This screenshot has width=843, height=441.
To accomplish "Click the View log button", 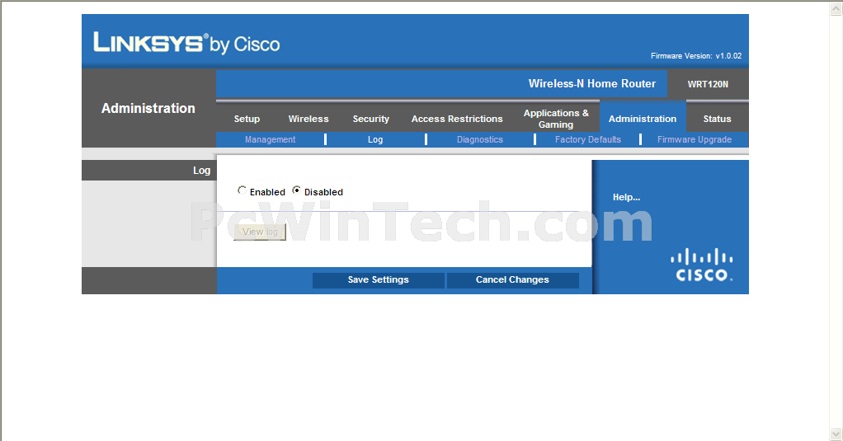I will (x=260, y=232).
